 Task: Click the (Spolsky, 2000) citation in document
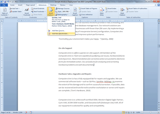pyautogui.click(x=107, y=39)
